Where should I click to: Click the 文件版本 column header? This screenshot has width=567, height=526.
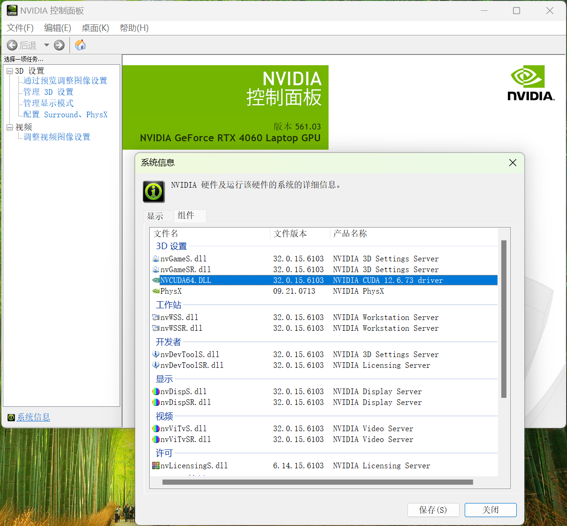click(x=300, y=234)
